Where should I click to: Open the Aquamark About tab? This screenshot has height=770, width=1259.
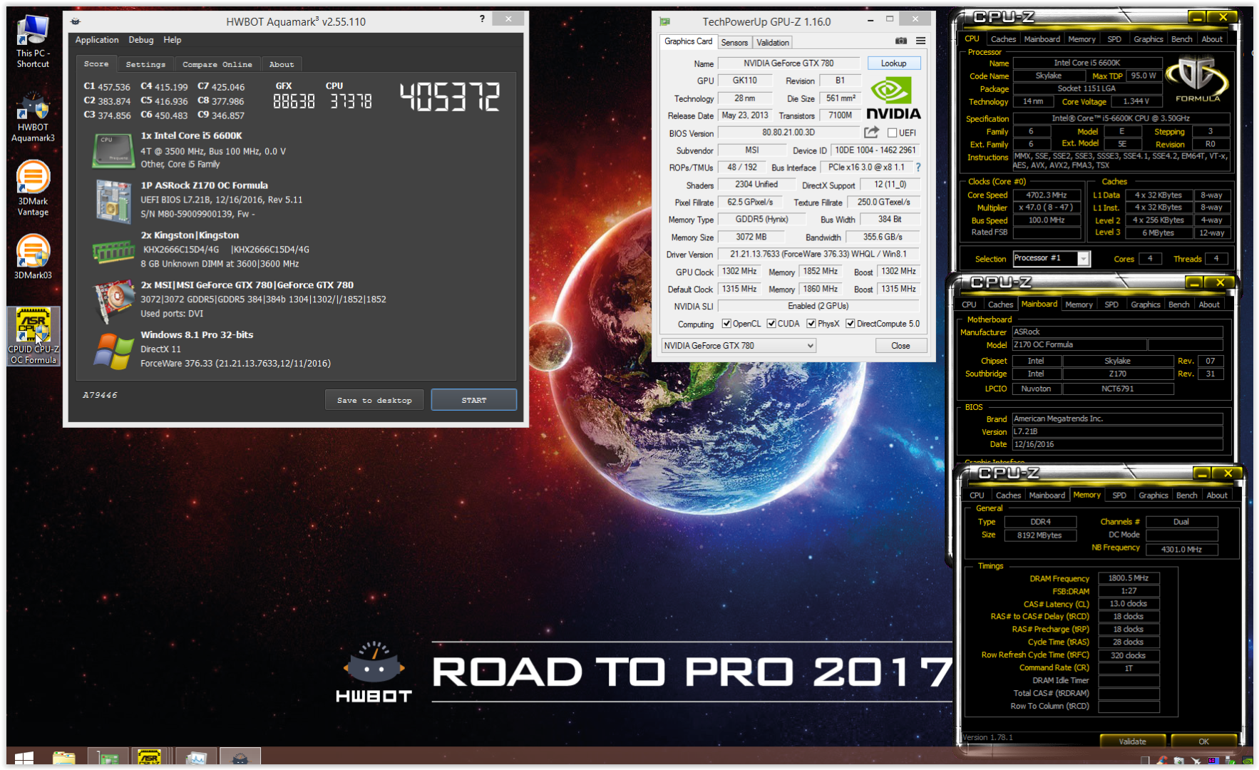[x=282, y=64]
